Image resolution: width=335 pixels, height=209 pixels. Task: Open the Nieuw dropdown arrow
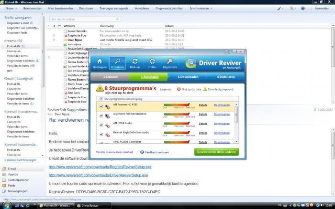tap(16, 8)
